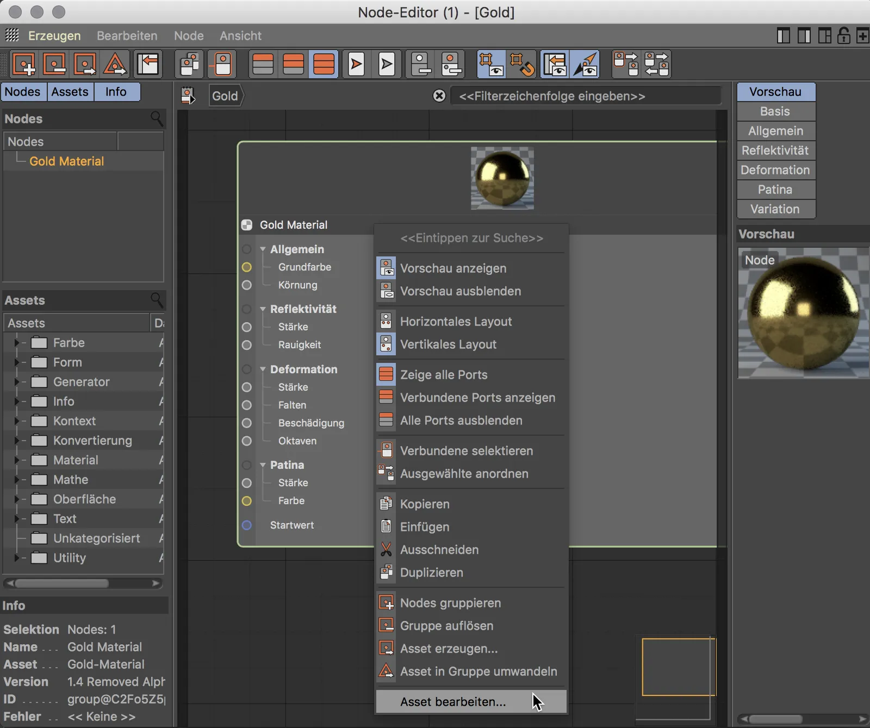Click the Create Asset triangle toolbar icon
The width and height of the screenshot is (870, 728).
pyautogui.click(x=114, y=64)
